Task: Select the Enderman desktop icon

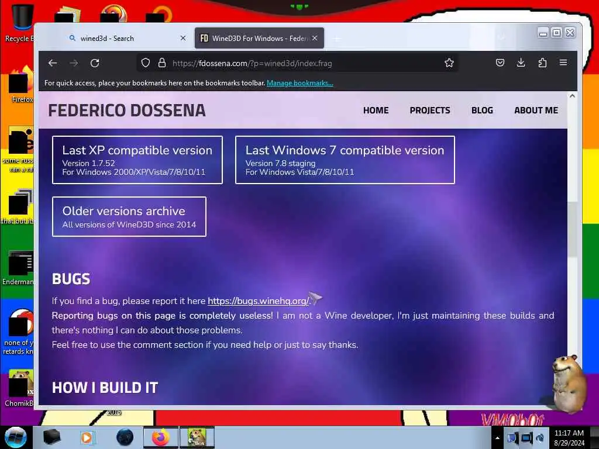Action: (18, 267)
